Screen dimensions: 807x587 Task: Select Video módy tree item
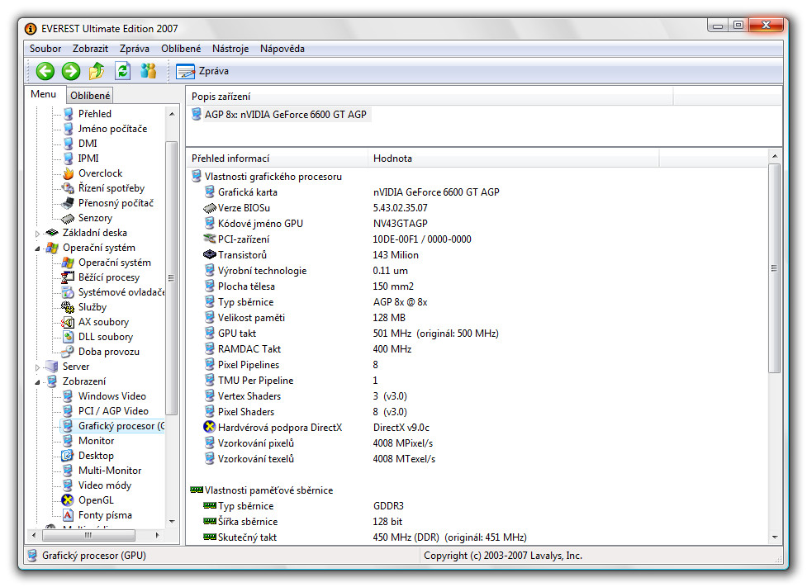tap(104, 485)
